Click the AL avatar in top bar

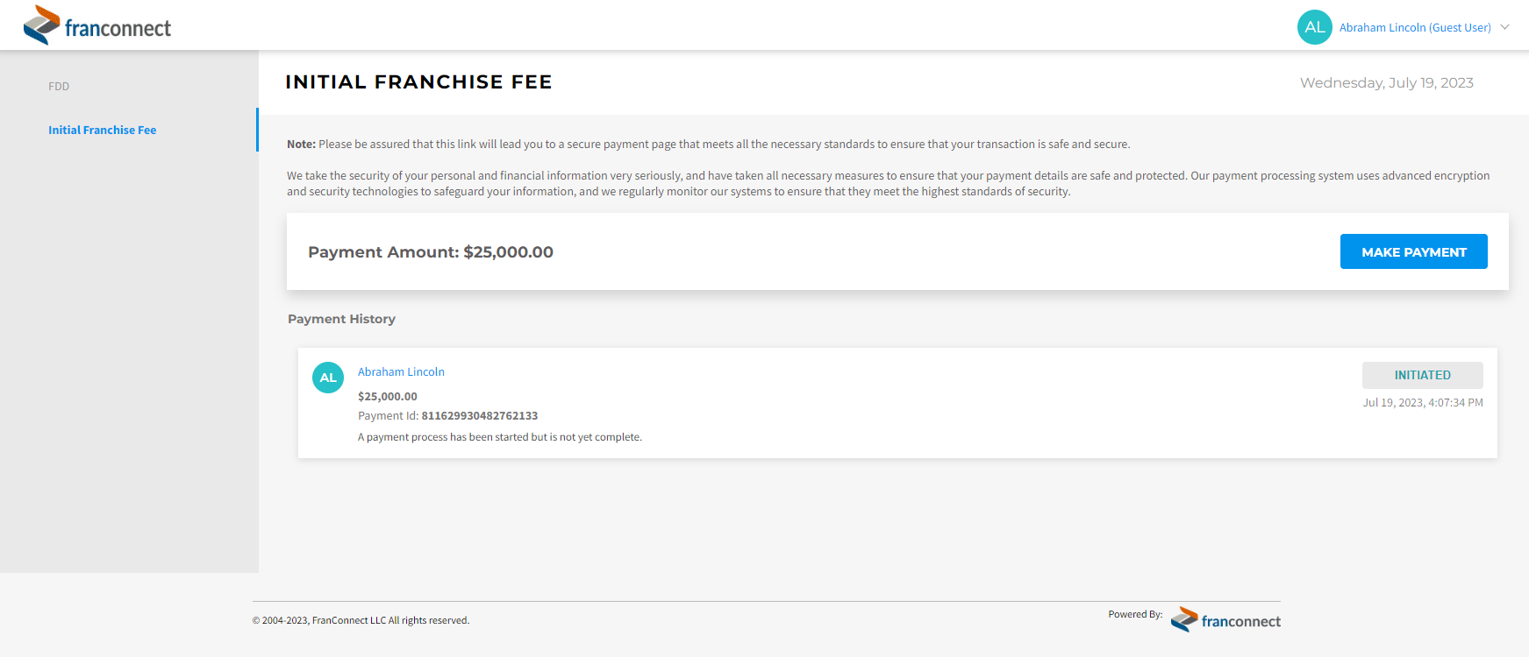(1314, 27)
